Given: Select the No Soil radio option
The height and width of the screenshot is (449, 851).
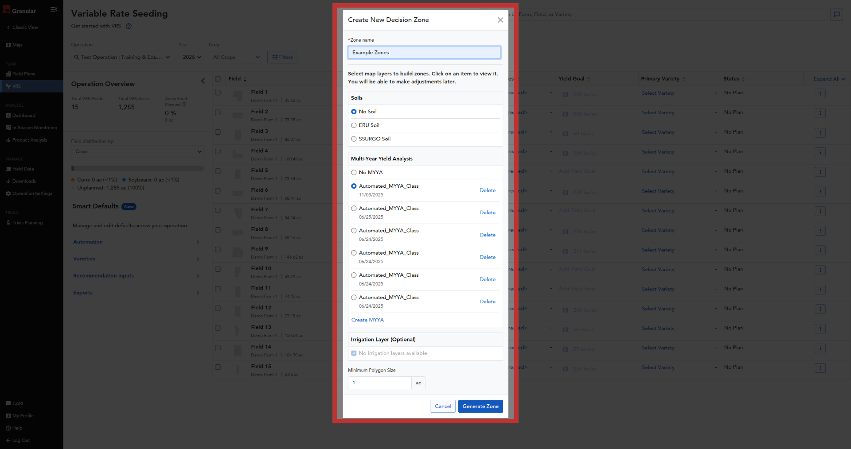Looking at the screenshot, I should tap(354, 112).
